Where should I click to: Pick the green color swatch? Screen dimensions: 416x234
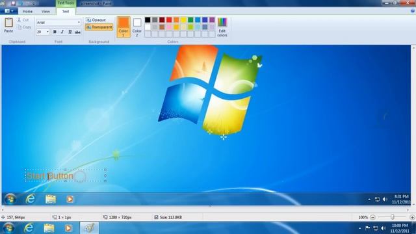coord(190,20)
